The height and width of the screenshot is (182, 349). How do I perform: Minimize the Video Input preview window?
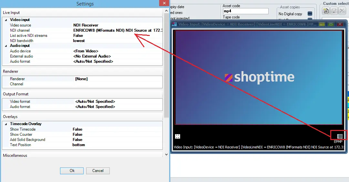click(322, 24)
